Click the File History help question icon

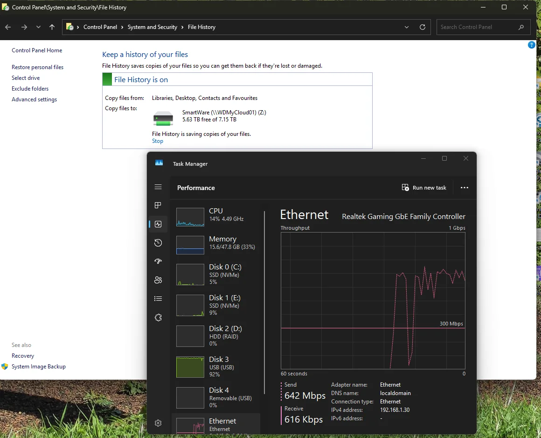(532, 45)
